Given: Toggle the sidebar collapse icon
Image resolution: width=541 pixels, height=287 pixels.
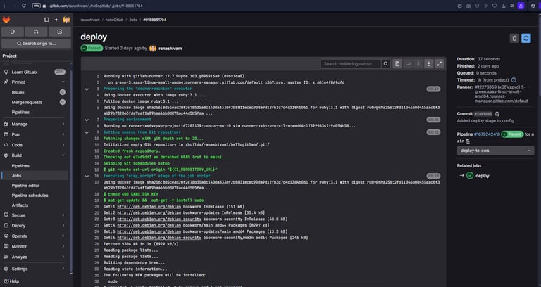Looking at the screenshot, I should tap(46, 20).
